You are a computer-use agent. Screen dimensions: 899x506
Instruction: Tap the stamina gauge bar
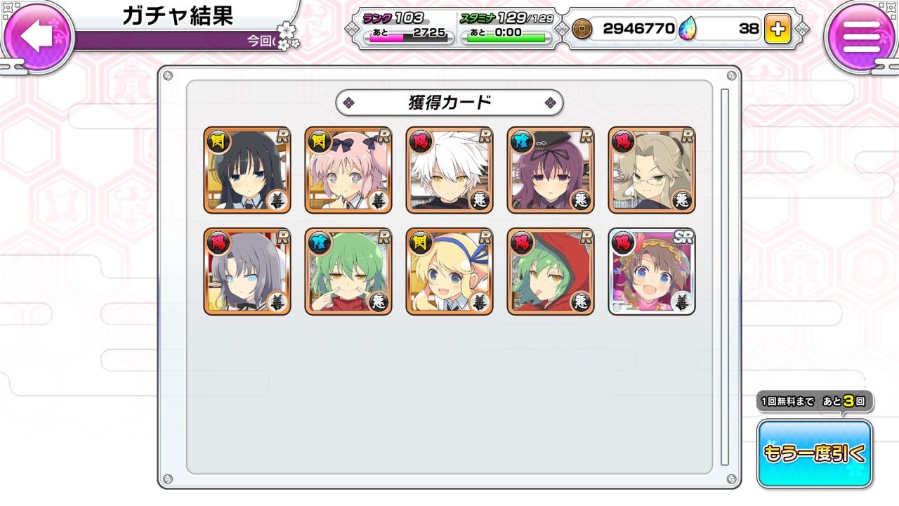[x=506, y=39]
